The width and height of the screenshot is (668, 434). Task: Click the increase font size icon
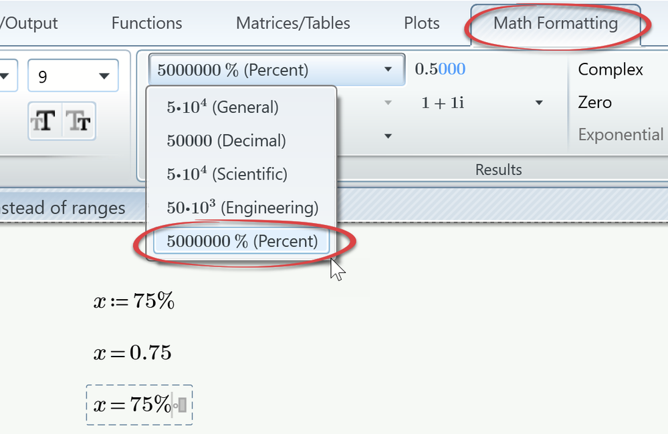pyautogui.click(x=44, y=122)
